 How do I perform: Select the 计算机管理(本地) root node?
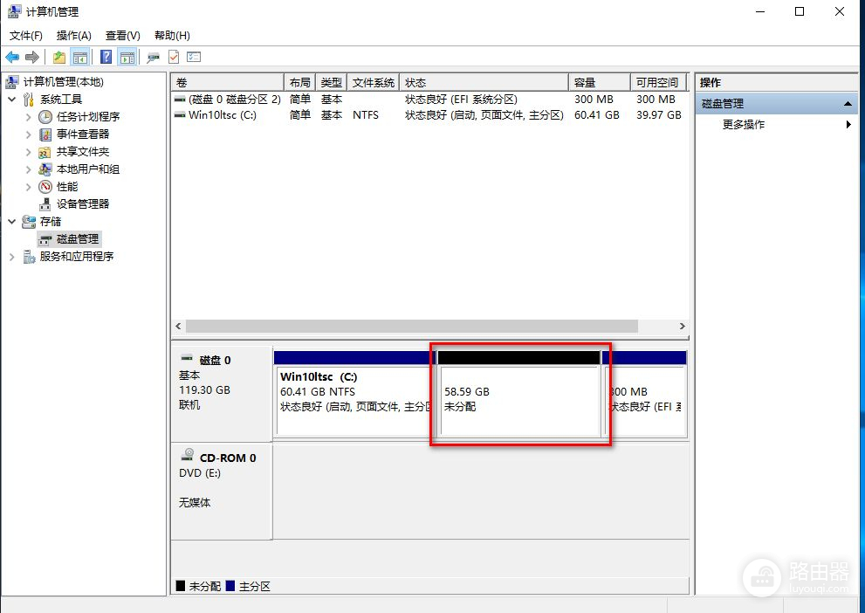pyautogui.click(x=62, y=82)
